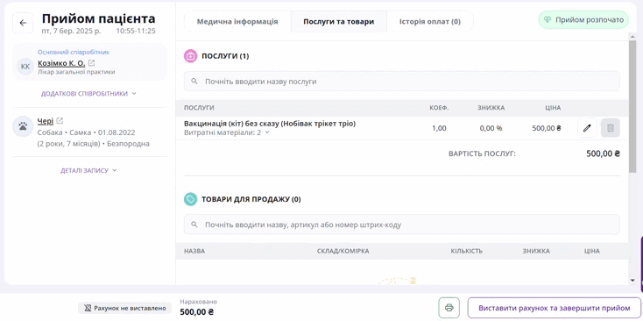643x321 pixels.
Task: Open patient Чері external link icon
Action: coord(60,121)
